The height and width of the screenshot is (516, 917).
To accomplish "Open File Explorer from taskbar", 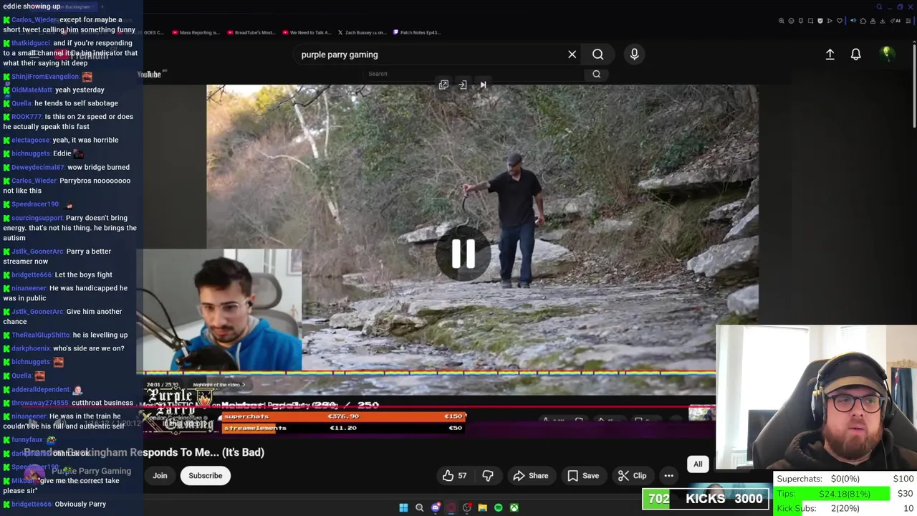I will point(483,508).
